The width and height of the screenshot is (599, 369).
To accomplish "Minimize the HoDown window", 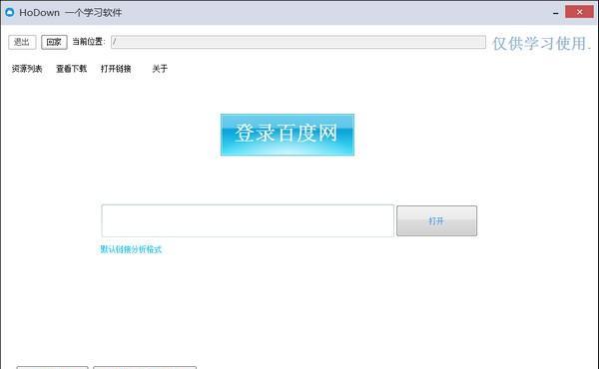I will pos(555,13).
